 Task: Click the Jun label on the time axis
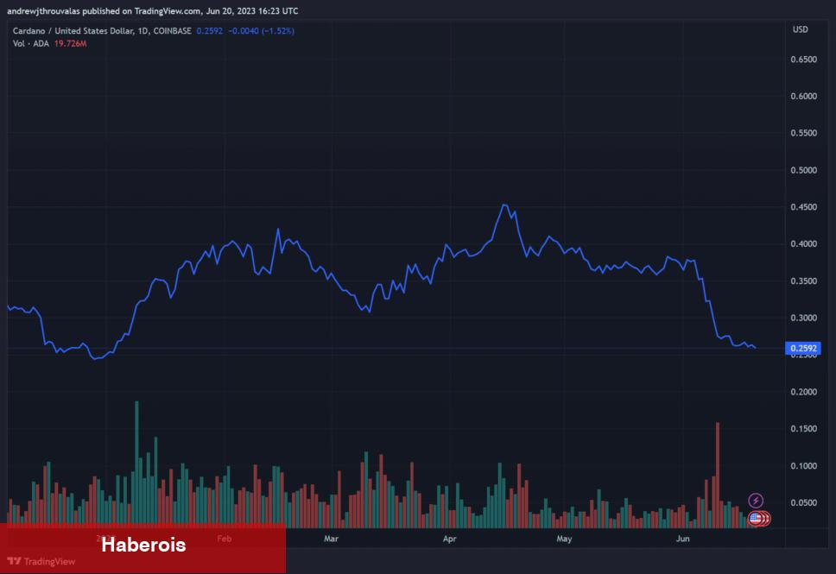(x=682, y=539)
